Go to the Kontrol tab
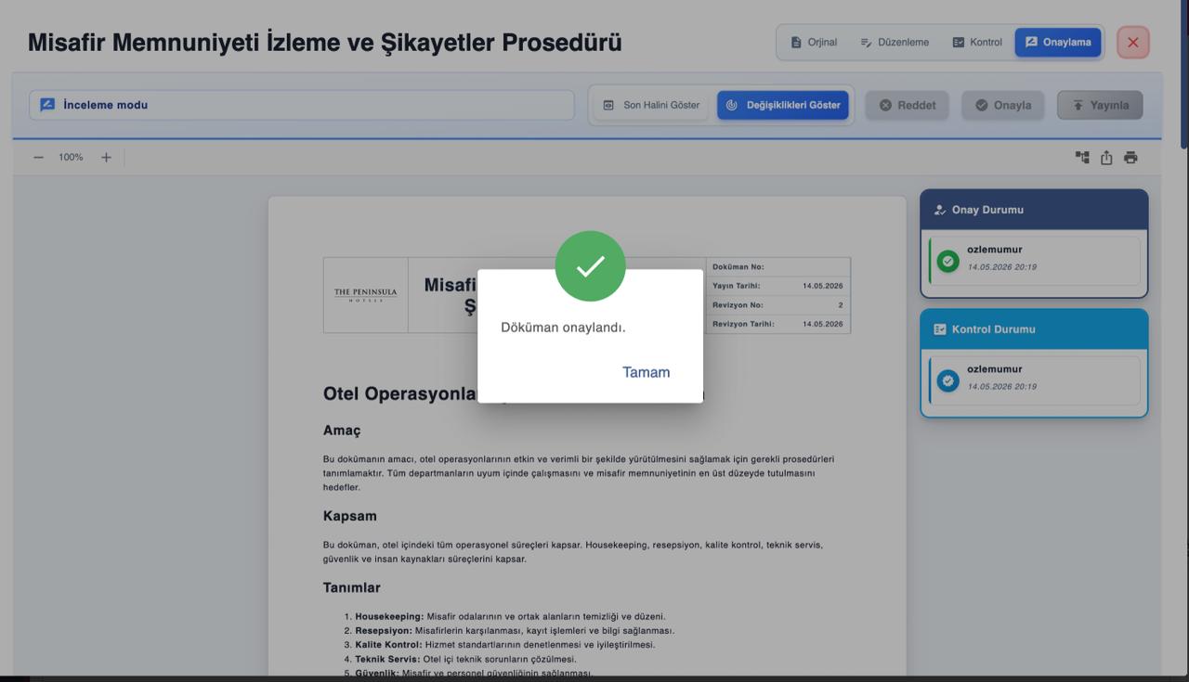The width and height of the screenshot is (1189, 682). pyautogui.click(x=977, y=42)
